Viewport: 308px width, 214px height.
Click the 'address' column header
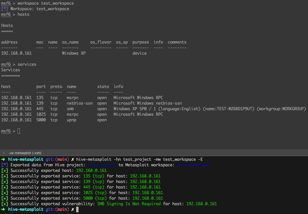(x=9, y=42)
